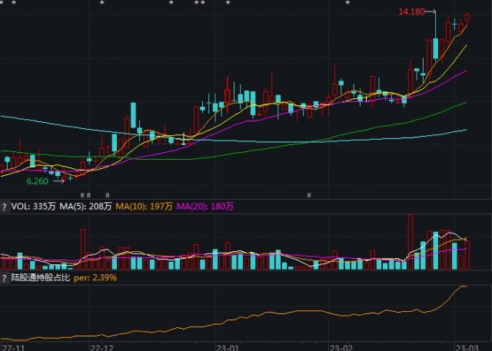This screenshot has height=351, width=492.
Task: Open the star event marker above 23-01 gridline
Action: coord(228,2)
